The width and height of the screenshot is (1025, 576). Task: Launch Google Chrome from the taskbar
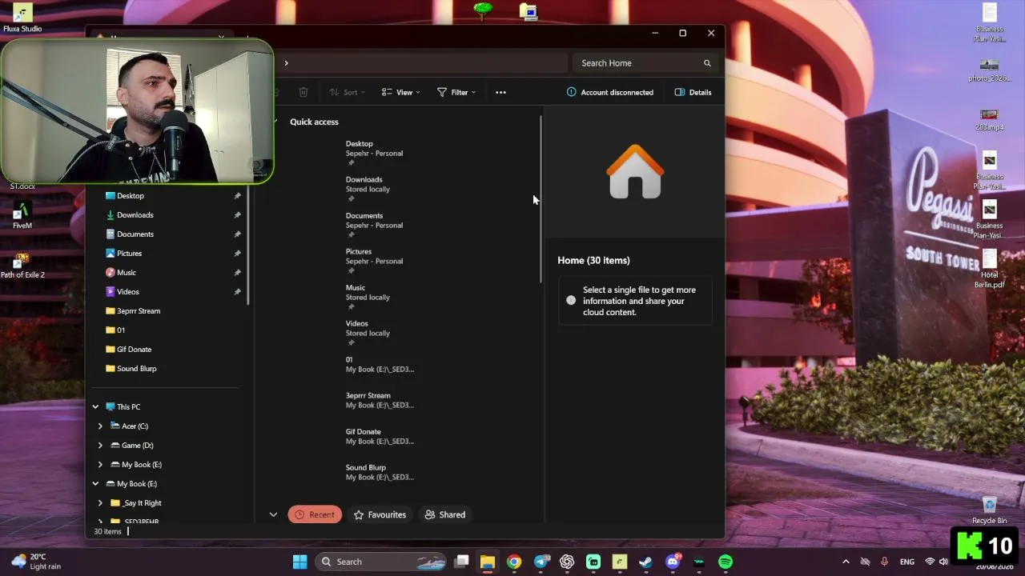514,562
